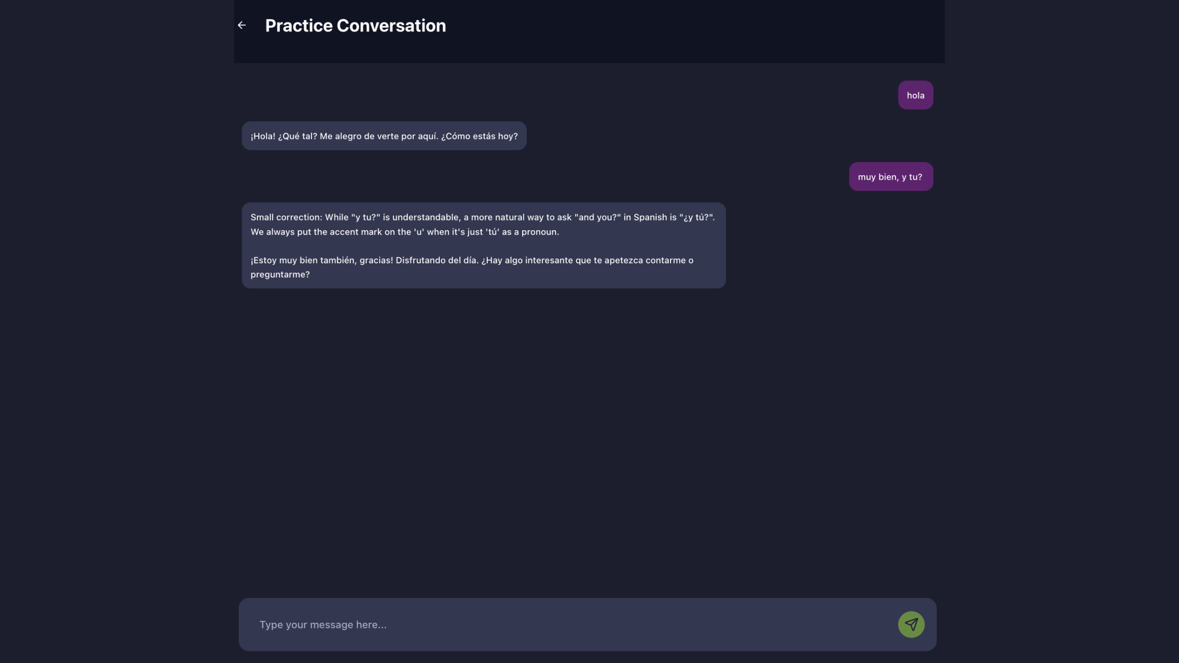Click the "Small correction:" label text
Screen dimensions: 1179x663
pyautogui.click(x=286, y=217)
